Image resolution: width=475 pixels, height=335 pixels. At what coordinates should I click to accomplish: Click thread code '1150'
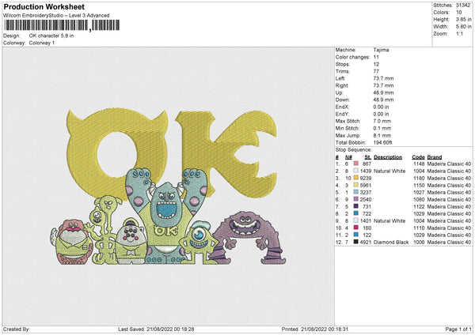(x=419, y=186)
